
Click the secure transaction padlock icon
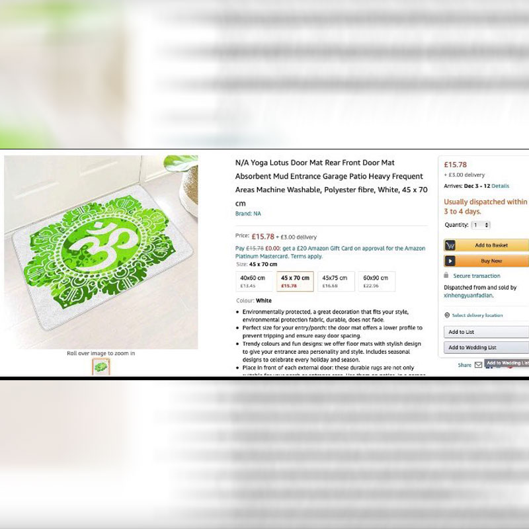[446, 275]
